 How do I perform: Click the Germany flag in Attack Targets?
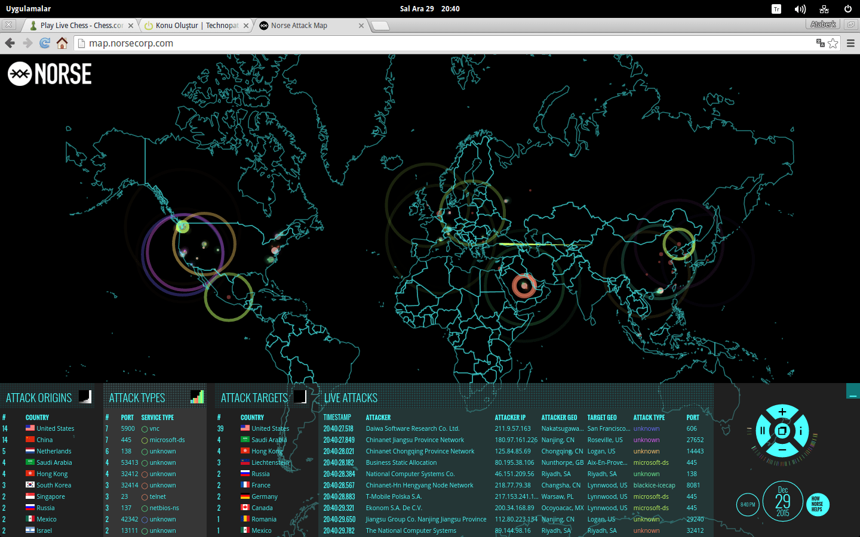click(245, 496)
